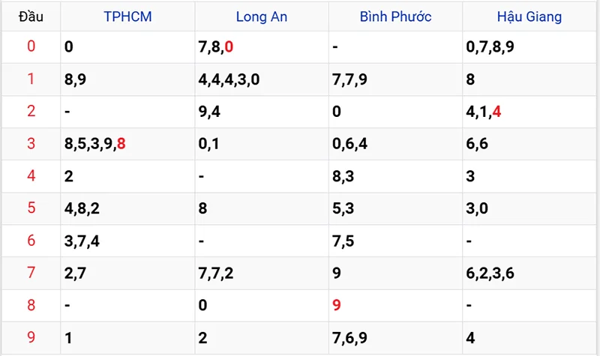Viewport: 600px width, 356px height.
Task: Click the Hậu Giang column header
Action: [x=529, y=16]
